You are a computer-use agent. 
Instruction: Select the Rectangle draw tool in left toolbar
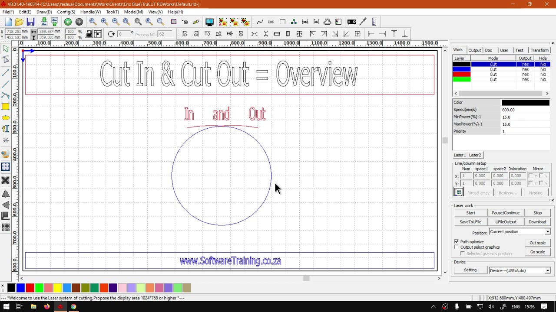pos(6,107)
